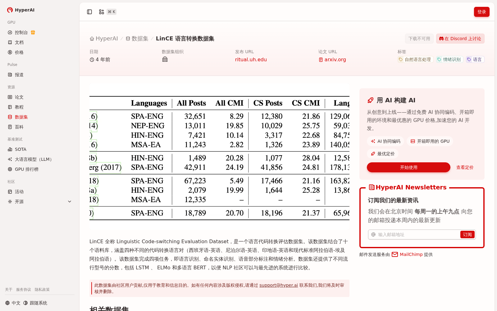Open the ritual.uh.edu release URL
The width and height of the screenshot is (497, 311).
coord(251,59)
